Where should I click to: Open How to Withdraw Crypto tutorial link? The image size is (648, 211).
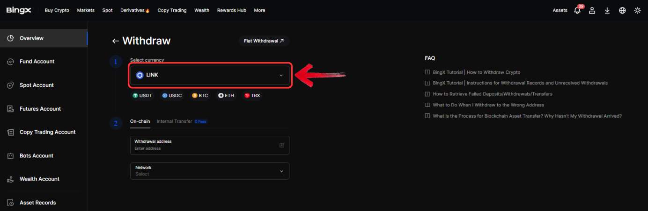tap(476, 72)
